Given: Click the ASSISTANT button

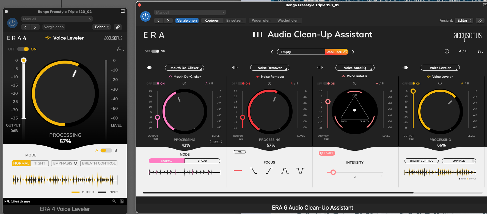Looking at the screenshot, I should coord(337,52).
